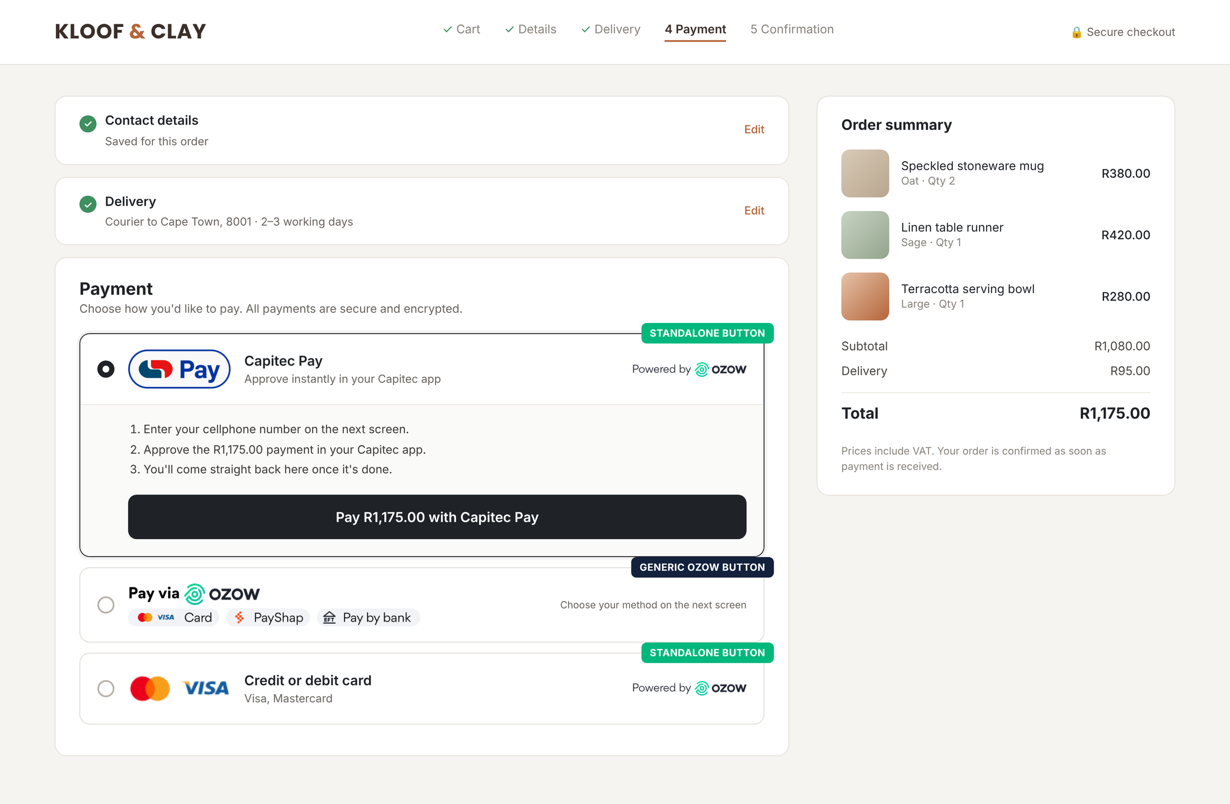1230x804 pixels.
Task: Click 'Saved for this order' text
Action: coord(157,141)
